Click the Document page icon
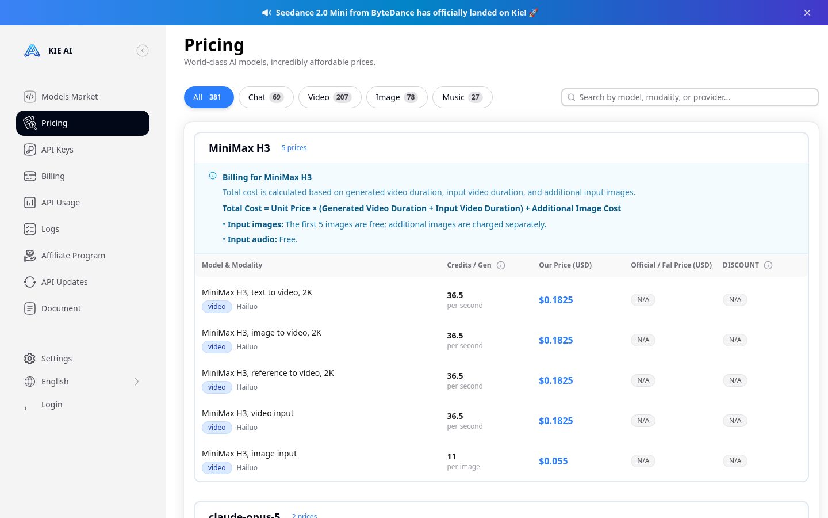This screenshot has height=518, width=828. click(30, 308)
